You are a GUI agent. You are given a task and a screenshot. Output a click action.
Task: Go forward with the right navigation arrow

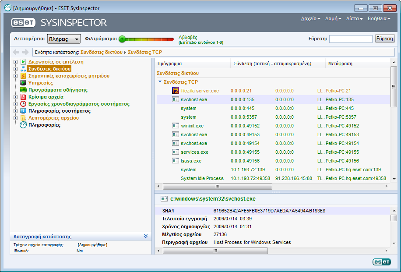point(25,52)
